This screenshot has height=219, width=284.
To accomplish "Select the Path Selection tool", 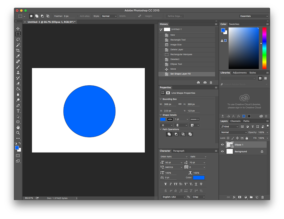I will click(x=18, y=116).
